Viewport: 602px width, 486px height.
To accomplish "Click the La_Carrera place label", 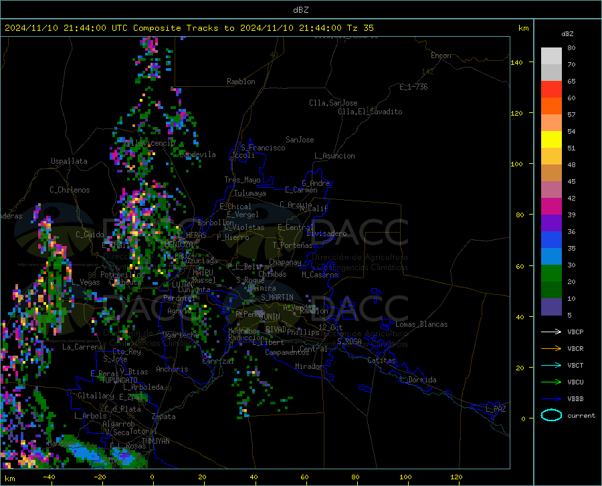I will (x=82, y=347).
